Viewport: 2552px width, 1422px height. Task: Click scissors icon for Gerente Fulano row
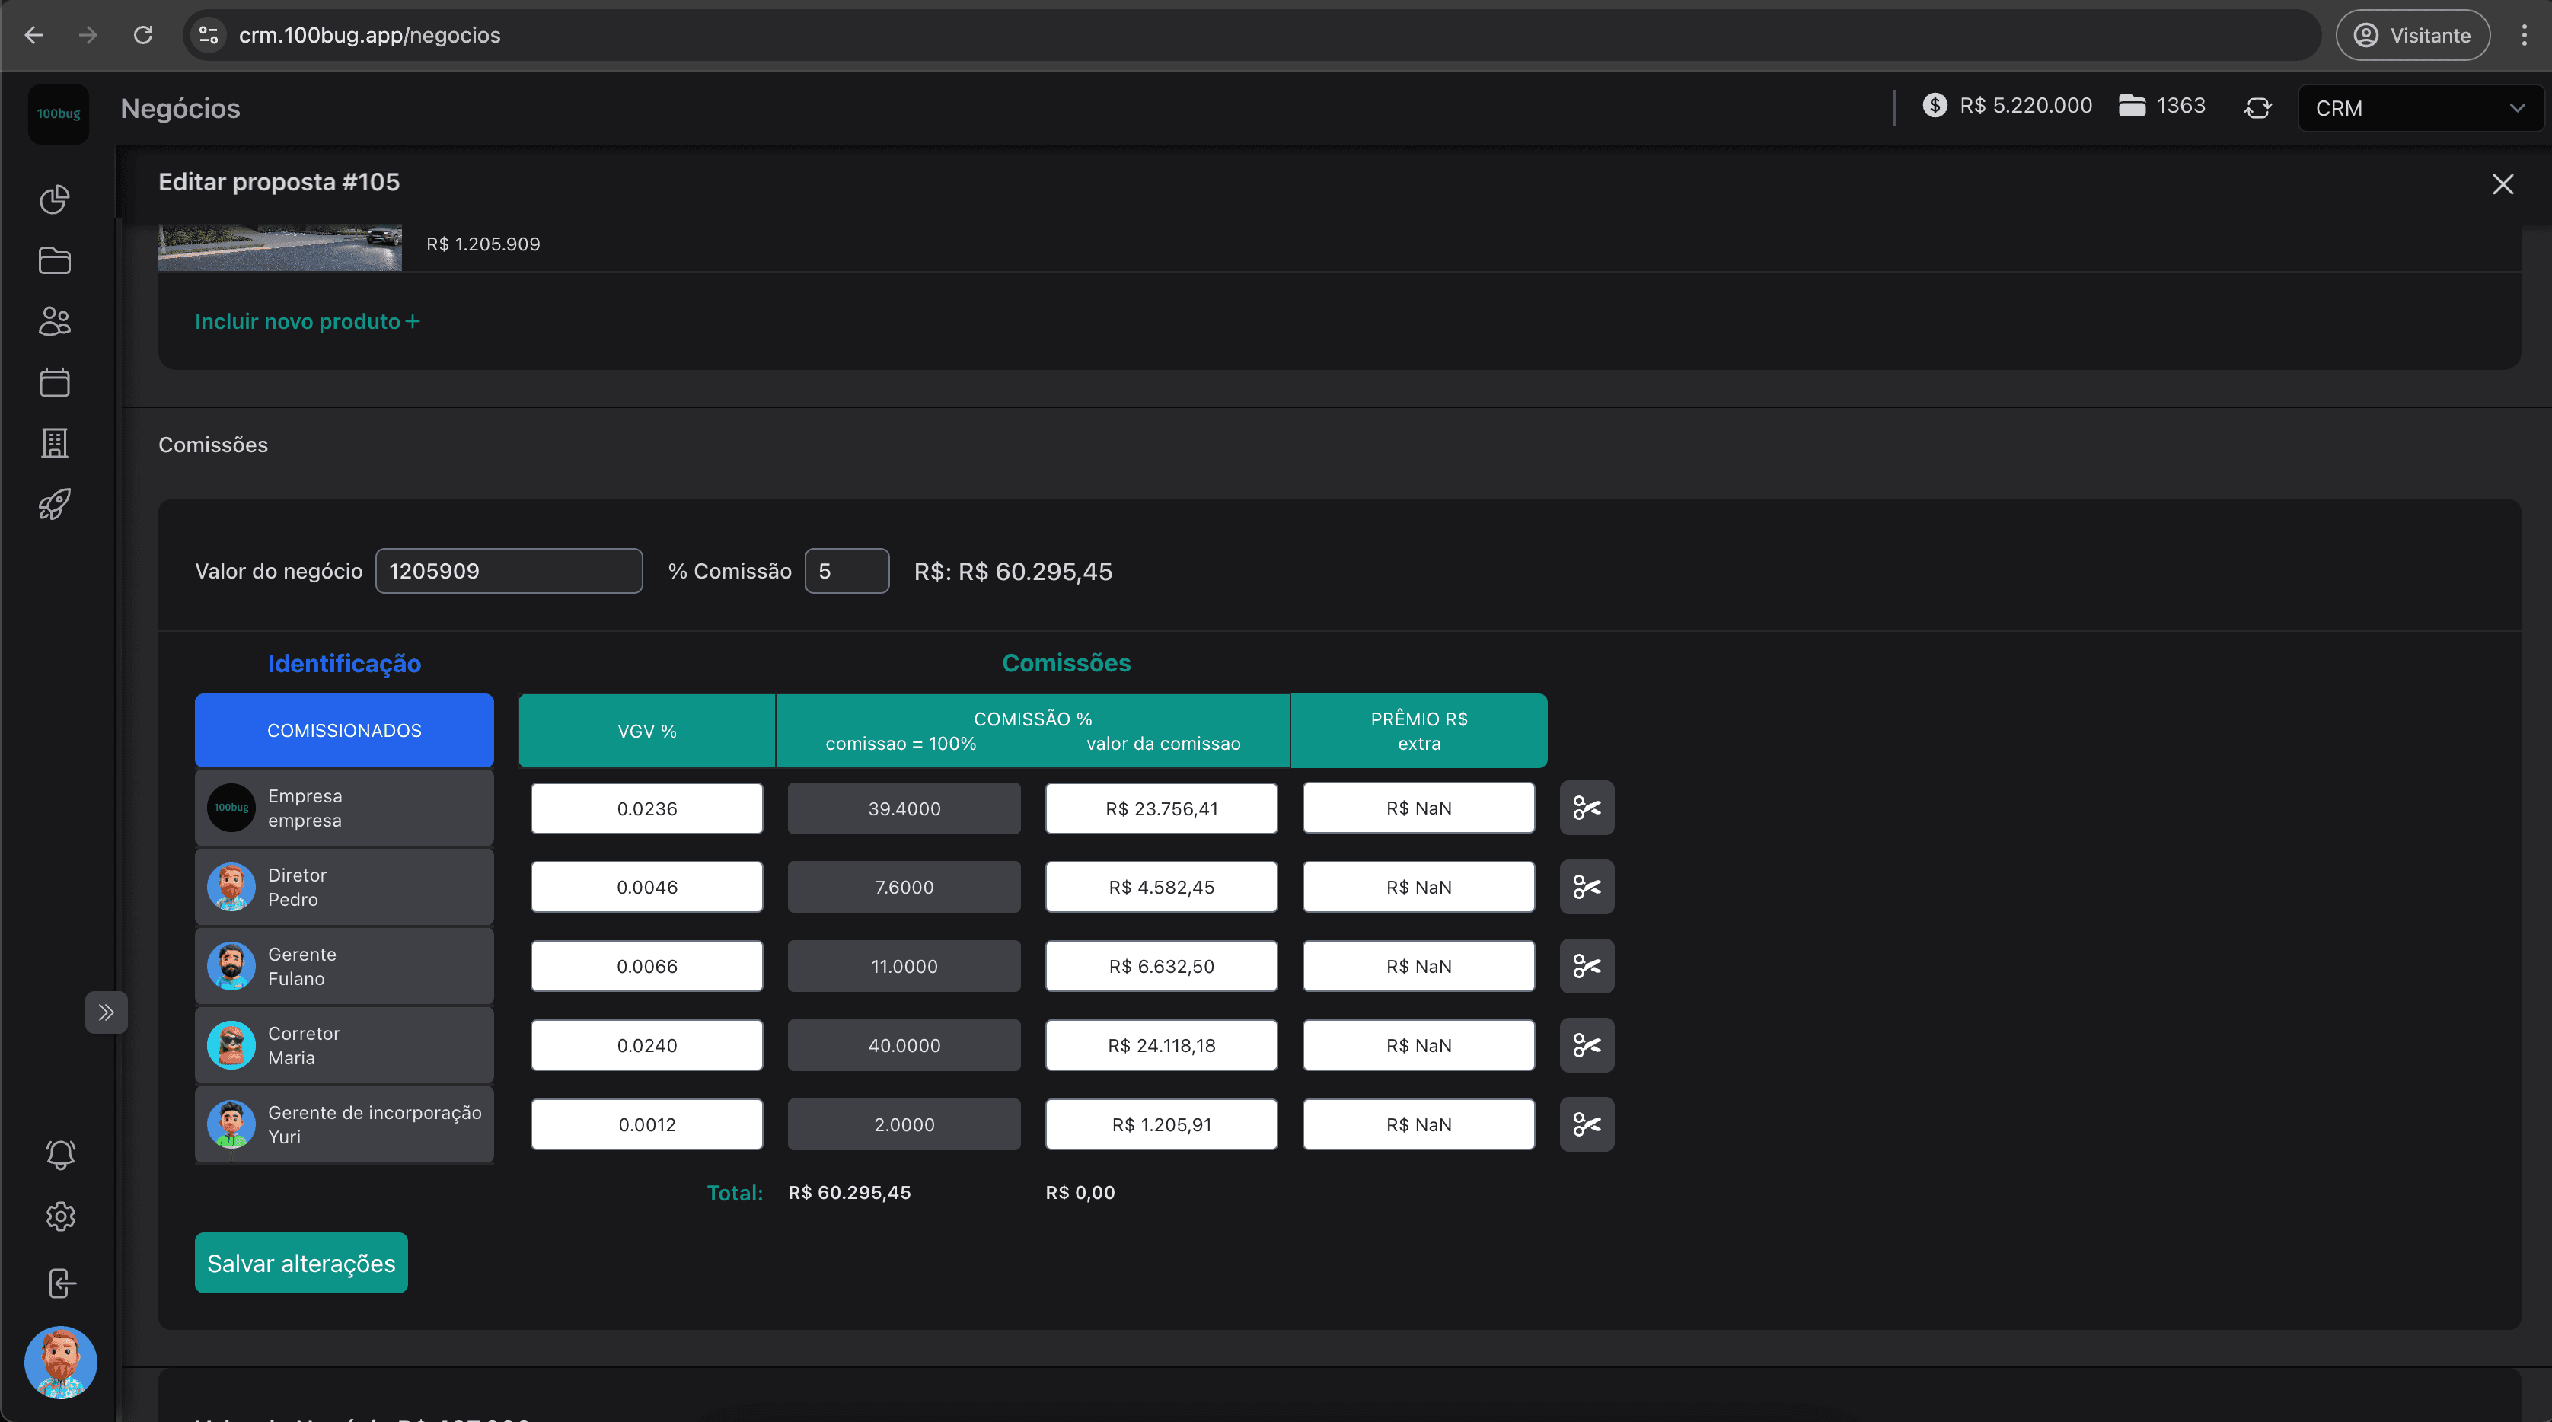(x=1587, y=967)
